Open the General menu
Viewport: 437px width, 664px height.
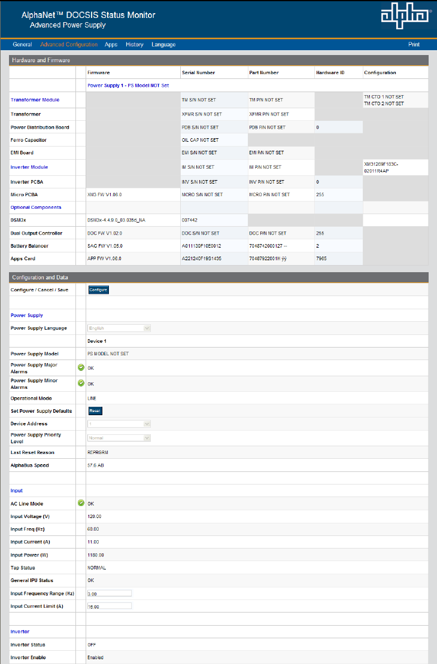22,44
